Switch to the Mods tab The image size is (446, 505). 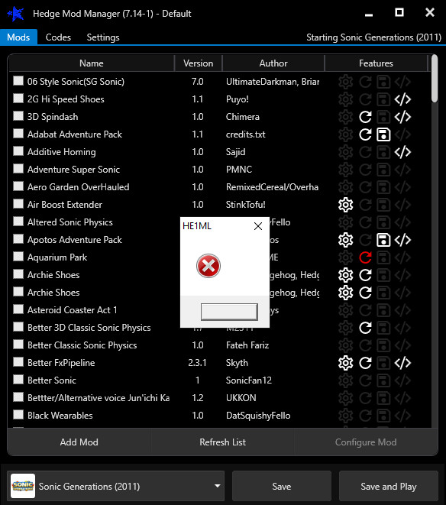(x=18, y=37)
